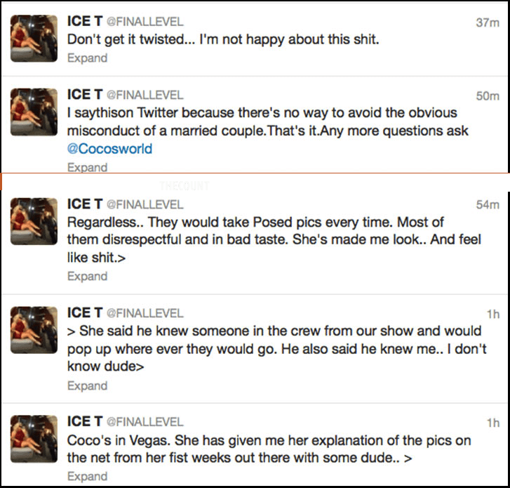Expand the 'Regardless.. Posed pics' tweet
The image size is (510, 488).
coord(87,276)
